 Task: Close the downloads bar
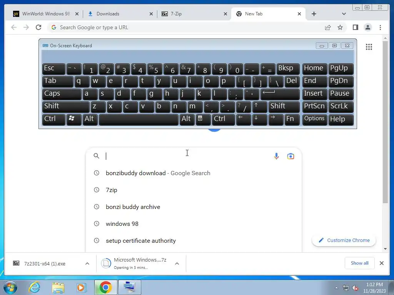click(x=381, y=263)
